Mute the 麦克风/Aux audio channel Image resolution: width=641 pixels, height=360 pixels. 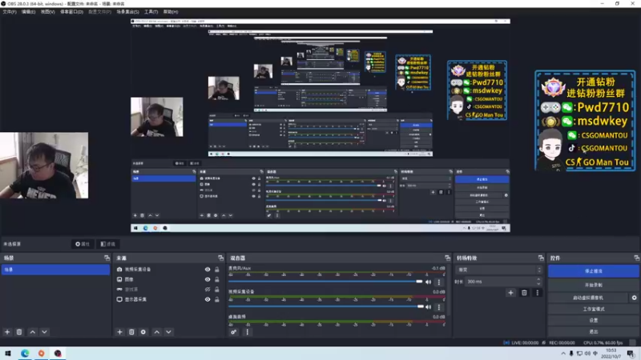(429, 282)
